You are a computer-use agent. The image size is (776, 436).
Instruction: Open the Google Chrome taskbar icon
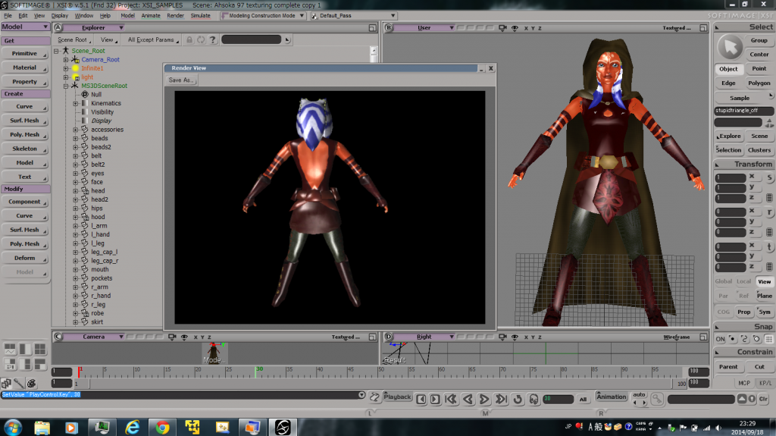(x=162, y=427)
